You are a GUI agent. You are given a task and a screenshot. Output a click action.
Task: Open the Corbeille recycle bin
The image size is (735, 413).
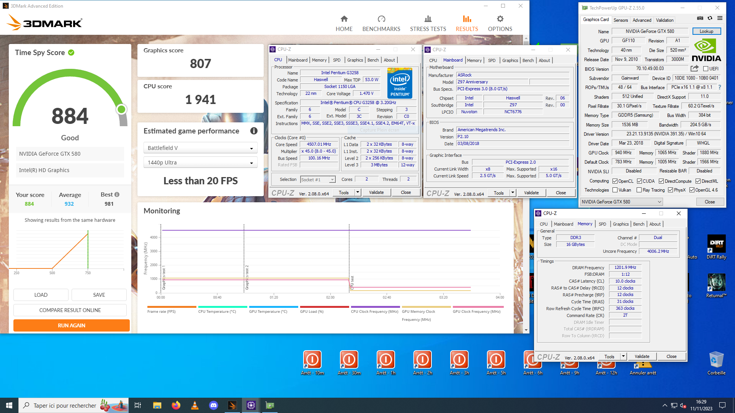click(x=716, y=363)
